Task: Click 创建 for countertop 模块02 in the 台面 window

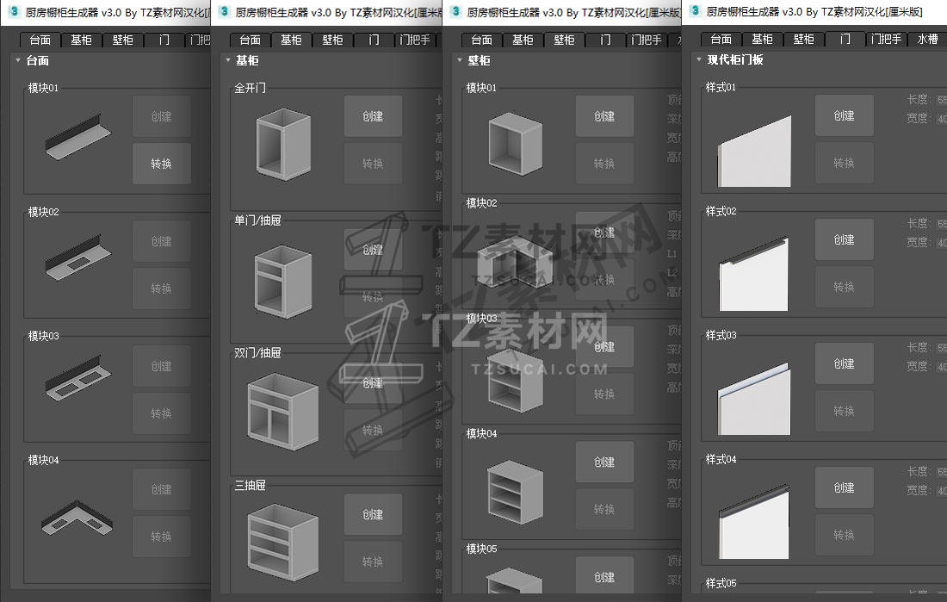Action: pyautogui.click(x=161, y=241)
